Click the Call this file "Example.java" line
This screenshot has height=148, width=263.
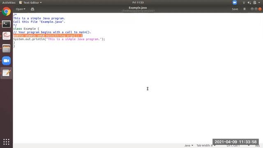click(39, 22)
